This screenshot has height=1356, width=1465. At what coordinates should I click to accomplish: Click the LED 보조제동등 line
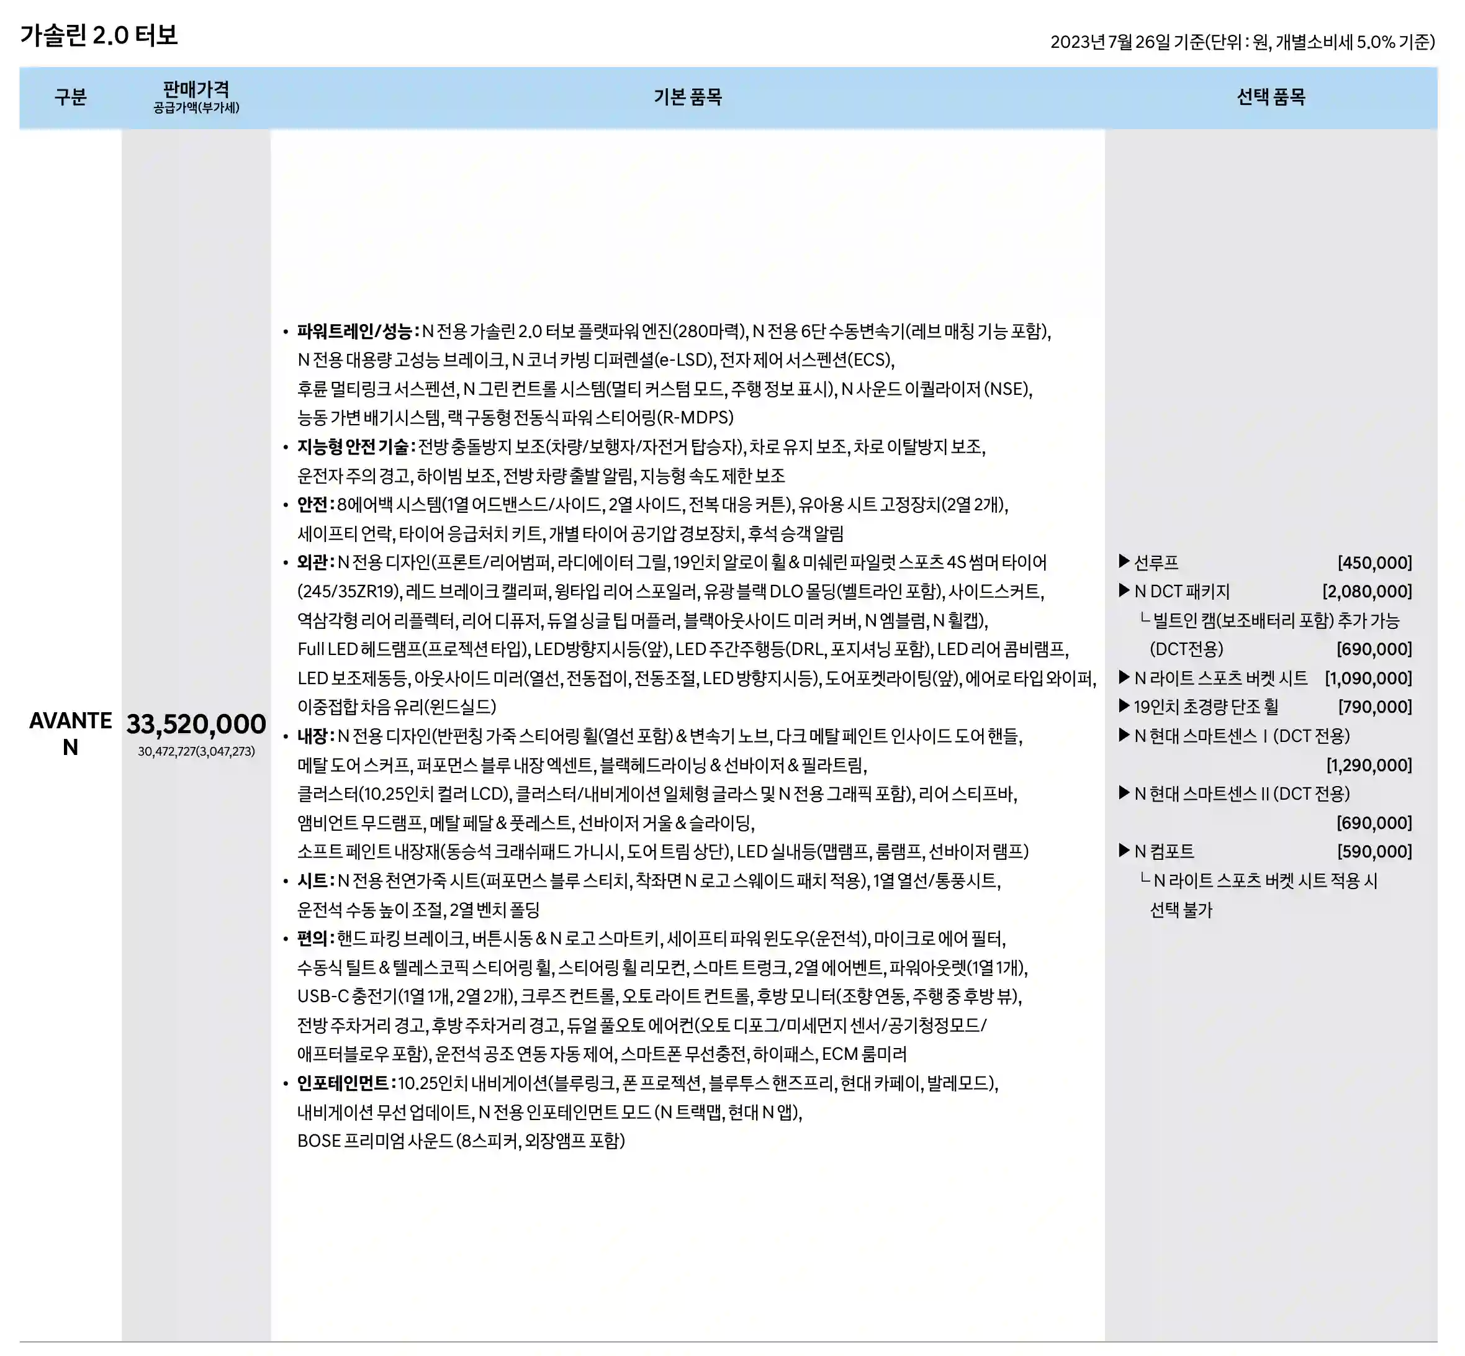pos(696,678)
